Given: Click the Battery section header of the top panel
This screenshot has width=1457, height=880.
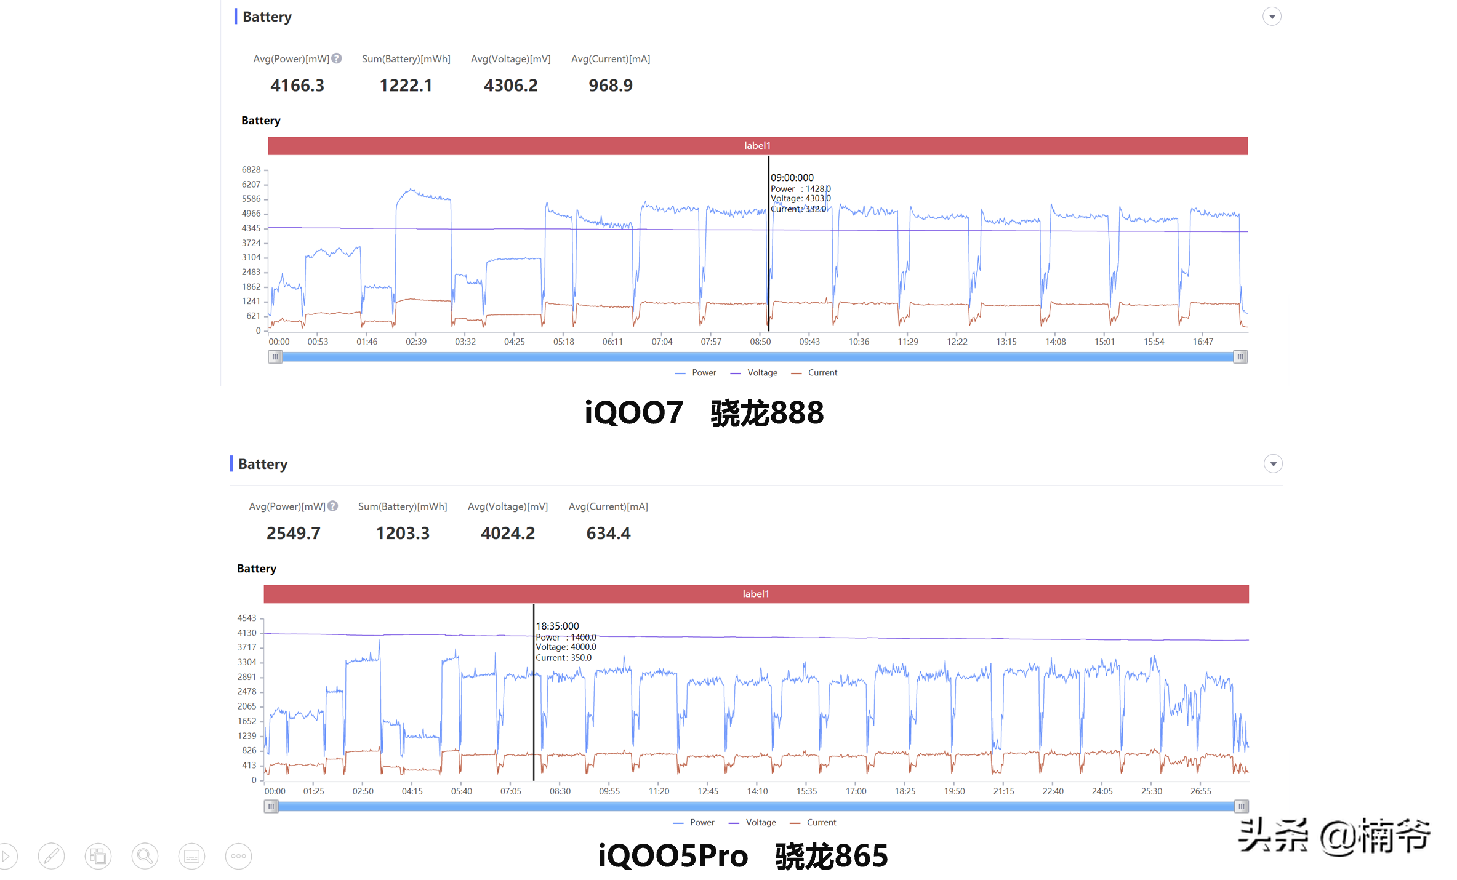Looking at the screenshot, I should pyautogui.click(x=267, y=17).
